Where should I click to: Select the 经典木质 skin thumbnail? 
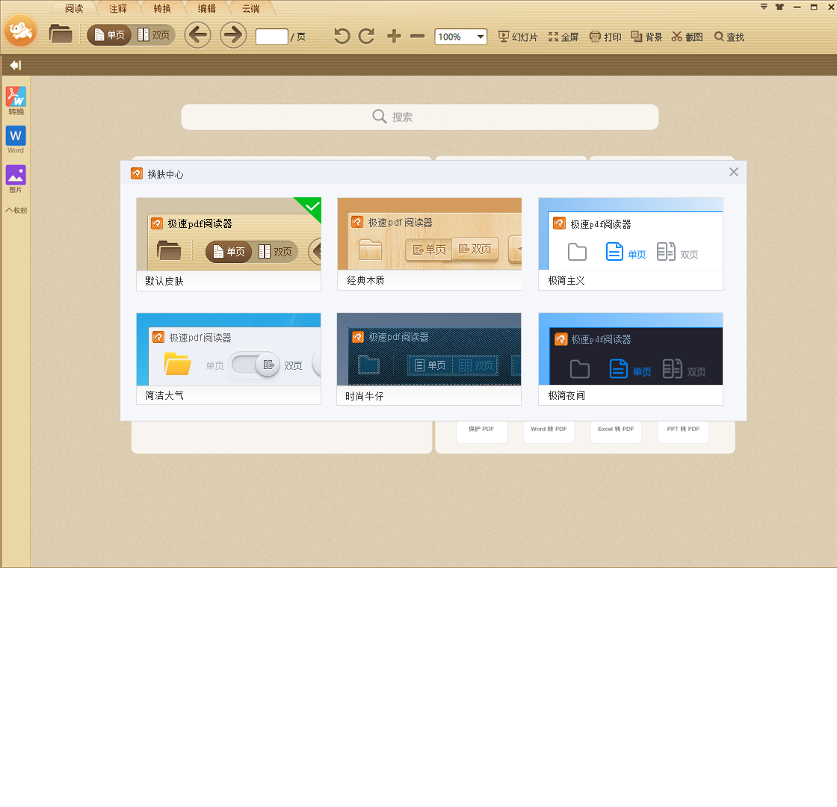point(429,244)
